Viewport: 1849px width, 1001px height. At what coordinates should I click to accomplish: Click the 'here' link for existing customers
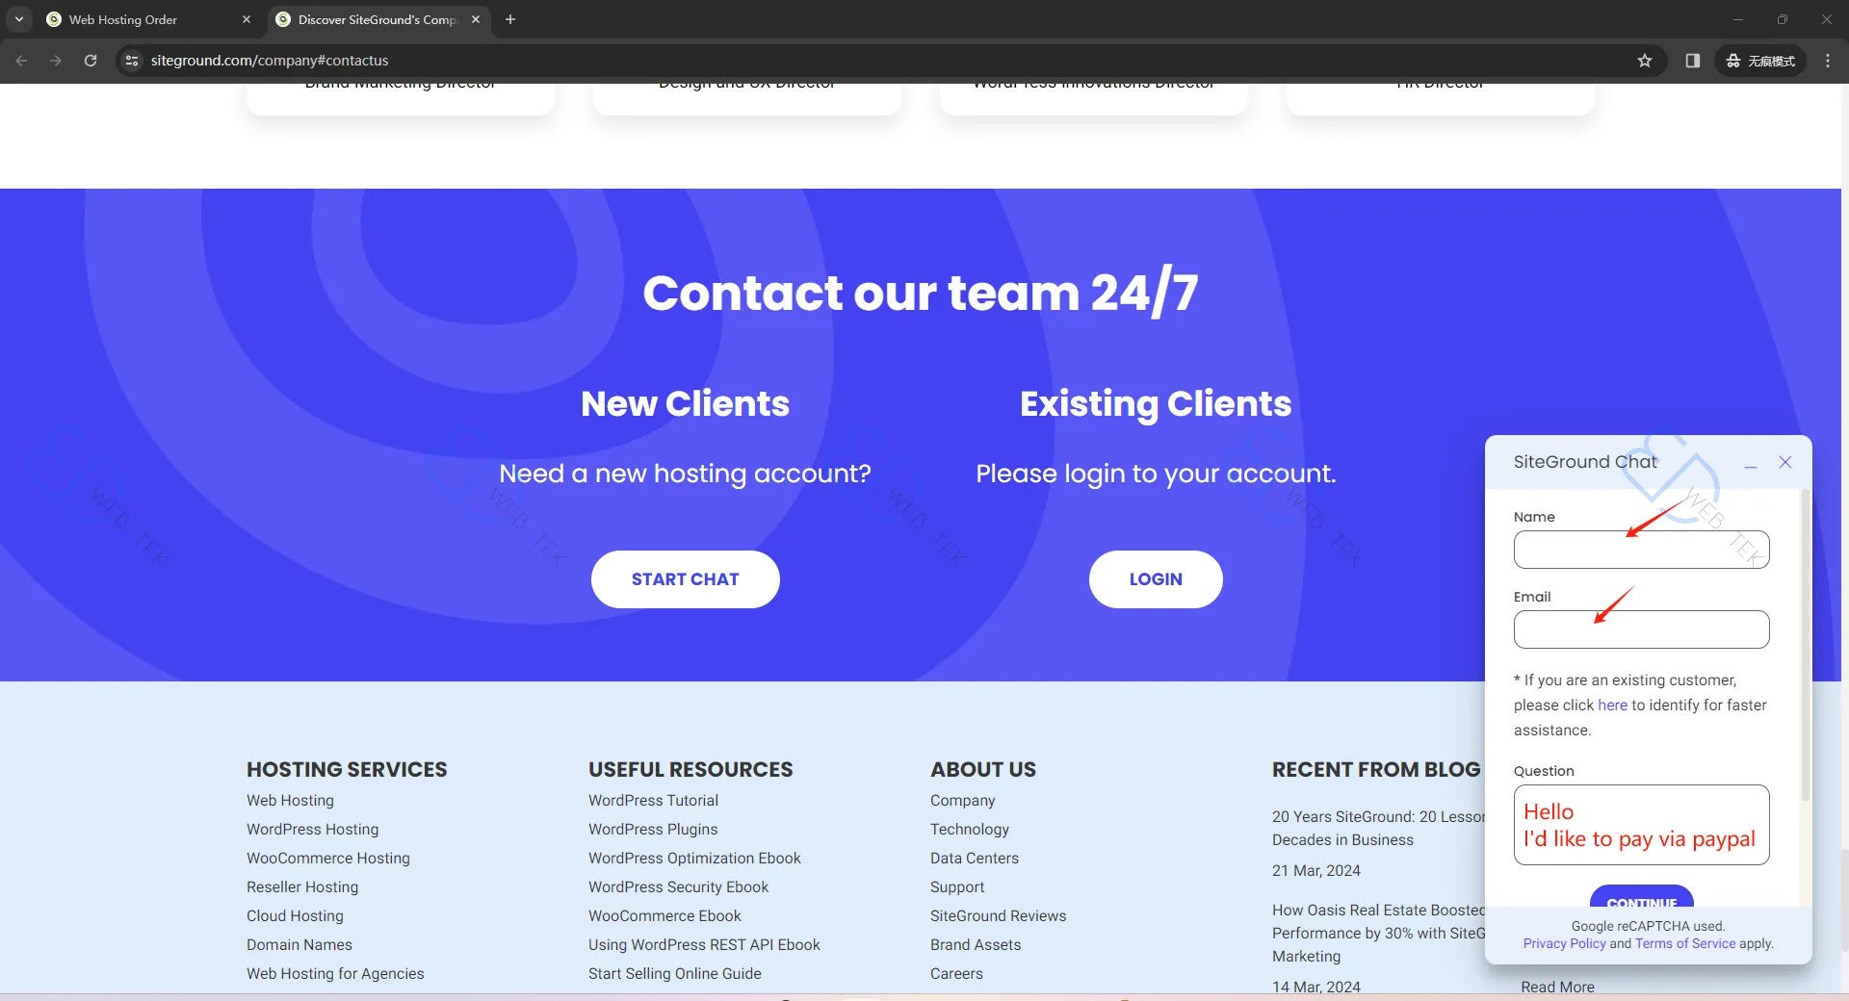pyautogui.click(x=1612, y=705)
